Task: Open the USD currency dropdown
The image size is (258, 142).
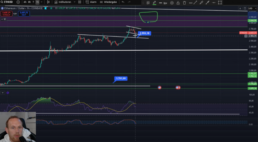Action: [252, 8]
